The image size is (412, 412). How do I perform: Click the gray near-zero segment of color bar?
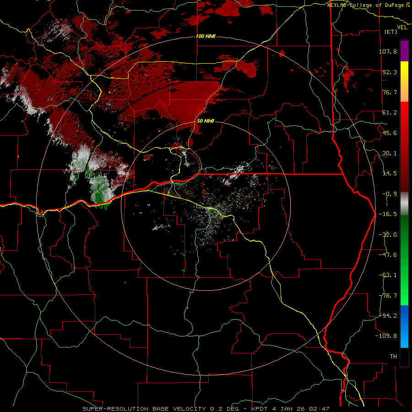click(404, 203)
